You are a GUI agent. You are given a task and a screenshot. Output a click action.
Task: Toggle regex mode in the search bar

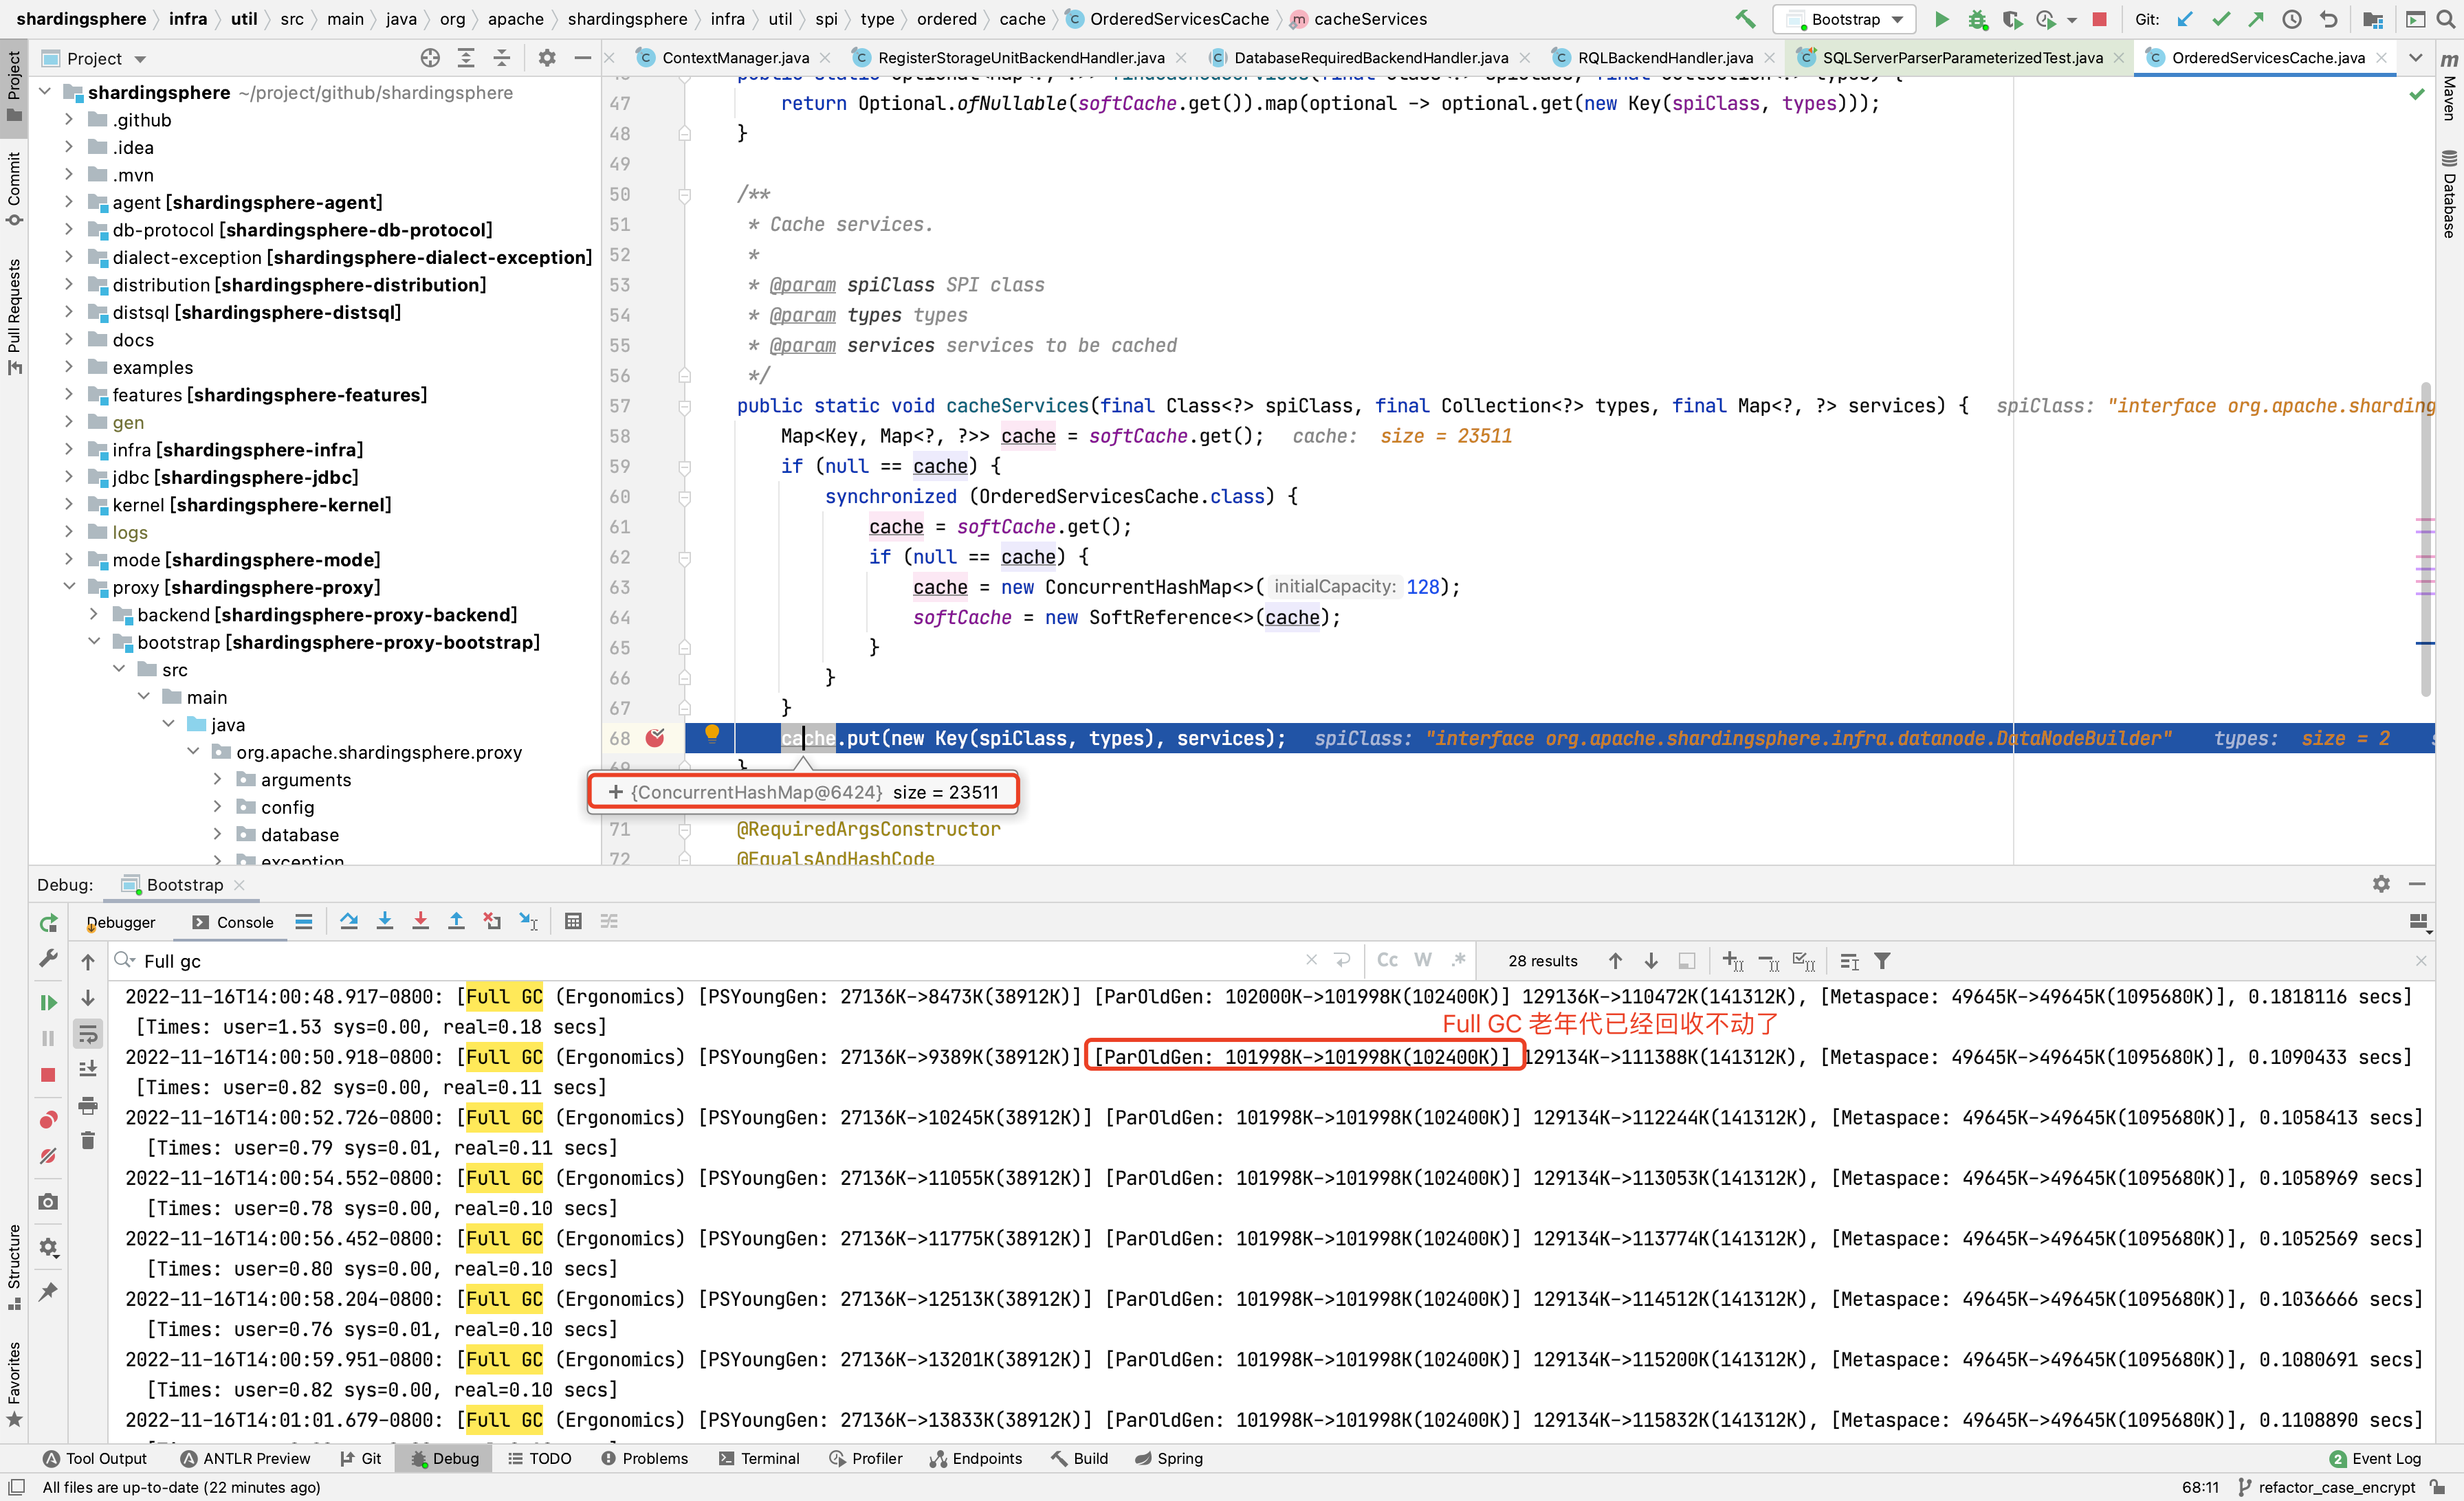1459,960
